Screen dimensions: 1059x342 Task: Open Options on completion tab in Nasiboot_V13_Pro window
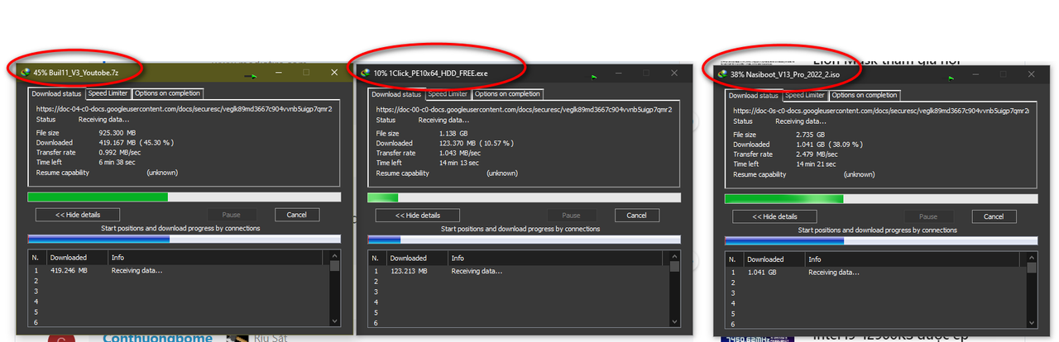click(x=865, y=95)
